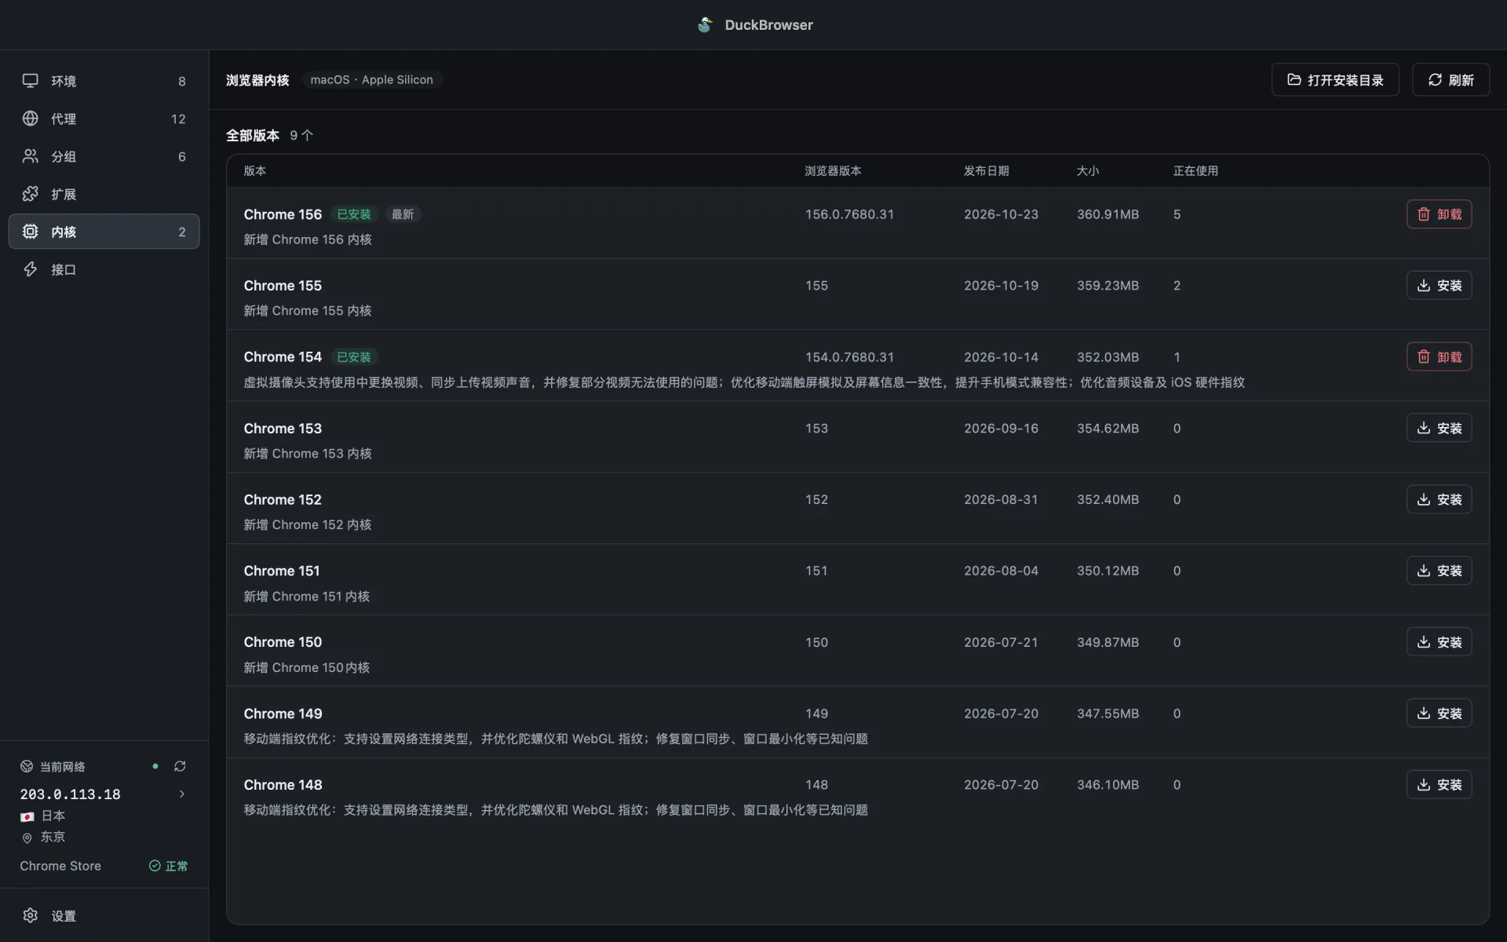Click the refresh icon in 刷新 button

coord(1435,80)
